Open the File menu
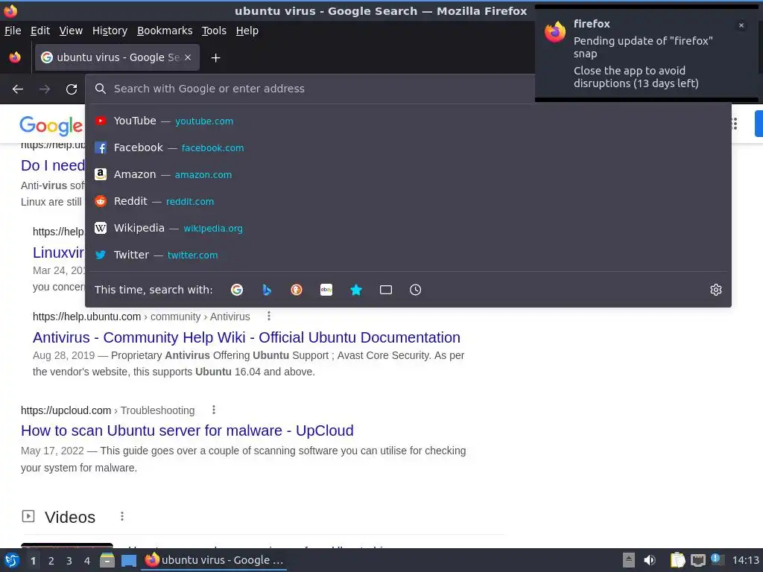The image size is (763, 572). tap(13, 31)
